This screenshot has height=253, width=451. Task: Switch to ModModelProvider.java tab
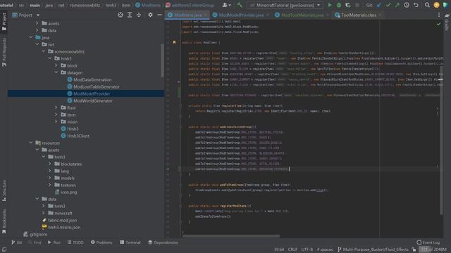(x=241, y=15)
